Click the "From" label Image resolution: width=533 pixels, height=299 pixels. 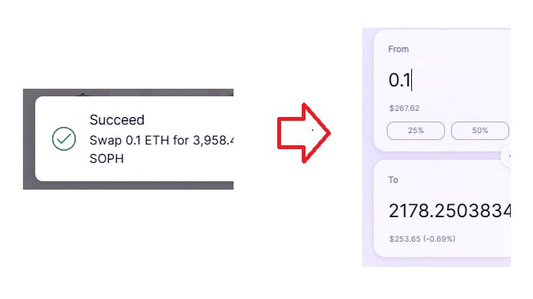[398, 49]
